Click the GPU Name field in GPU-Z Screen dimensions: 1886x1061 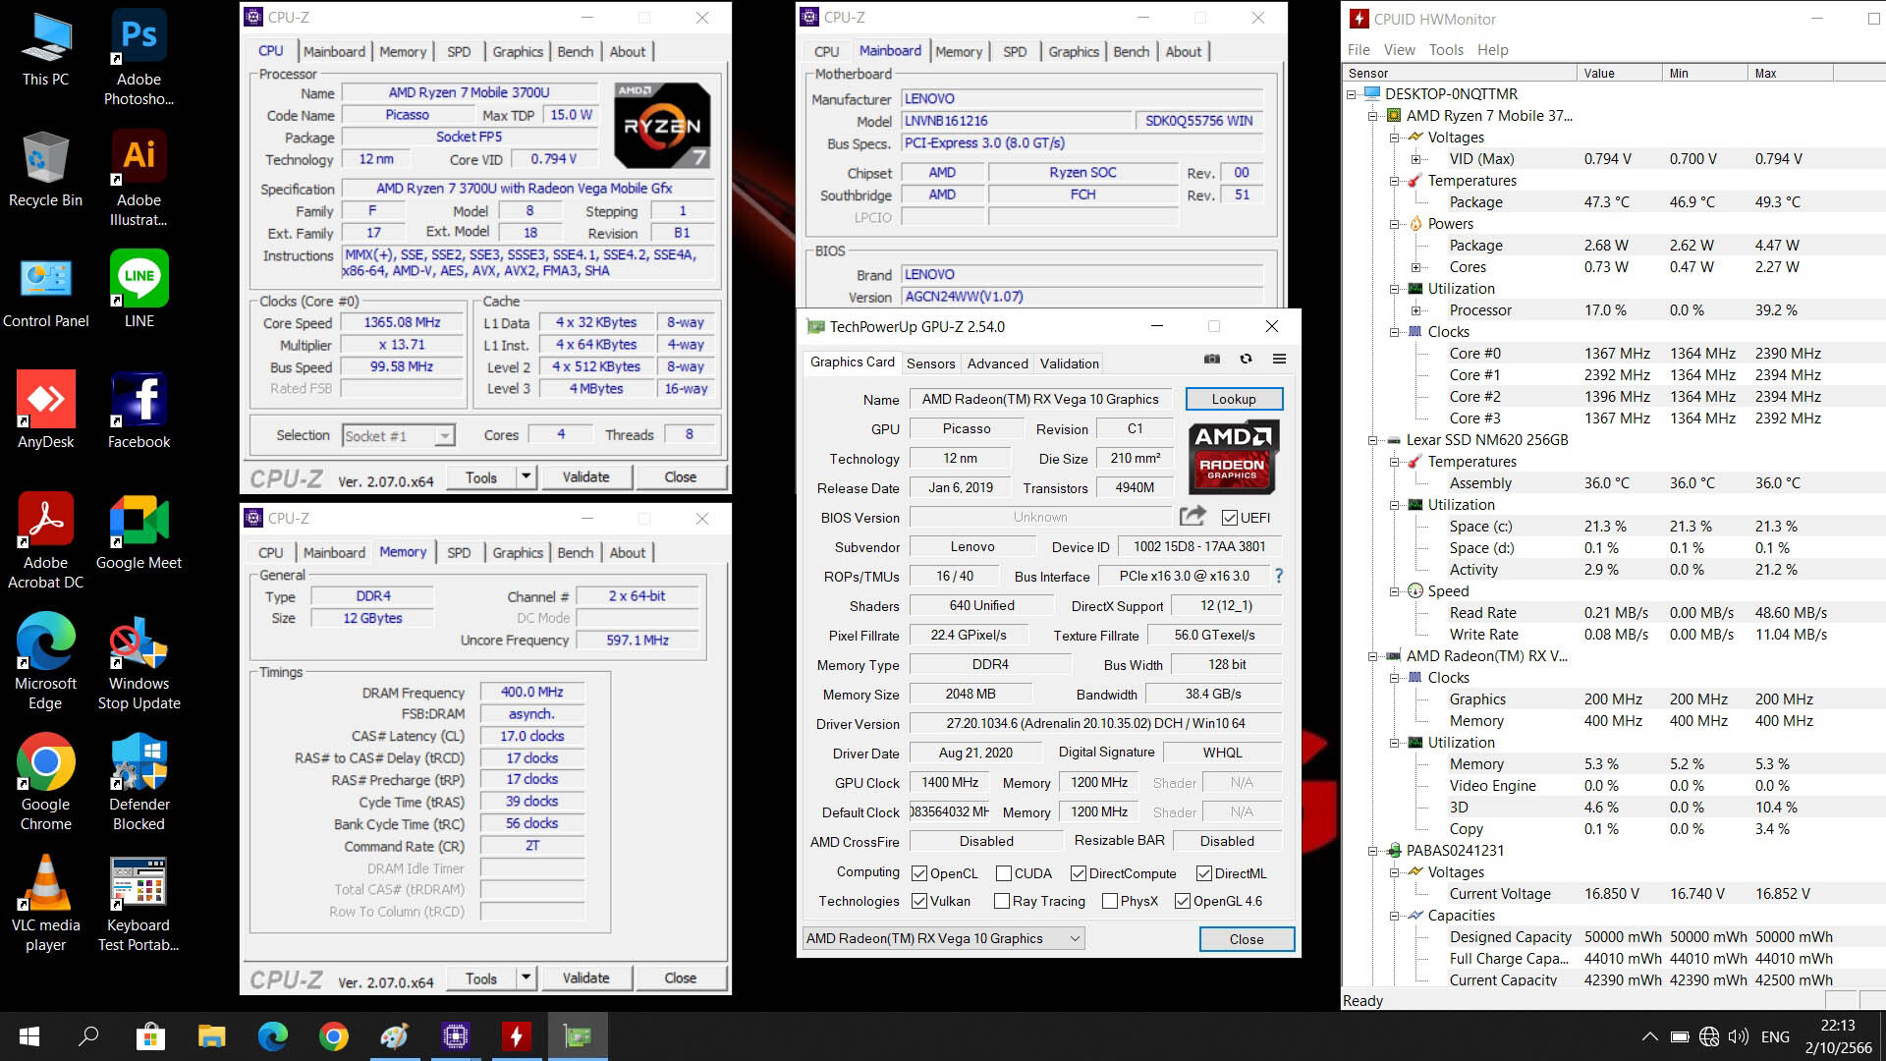point(1039,399)
